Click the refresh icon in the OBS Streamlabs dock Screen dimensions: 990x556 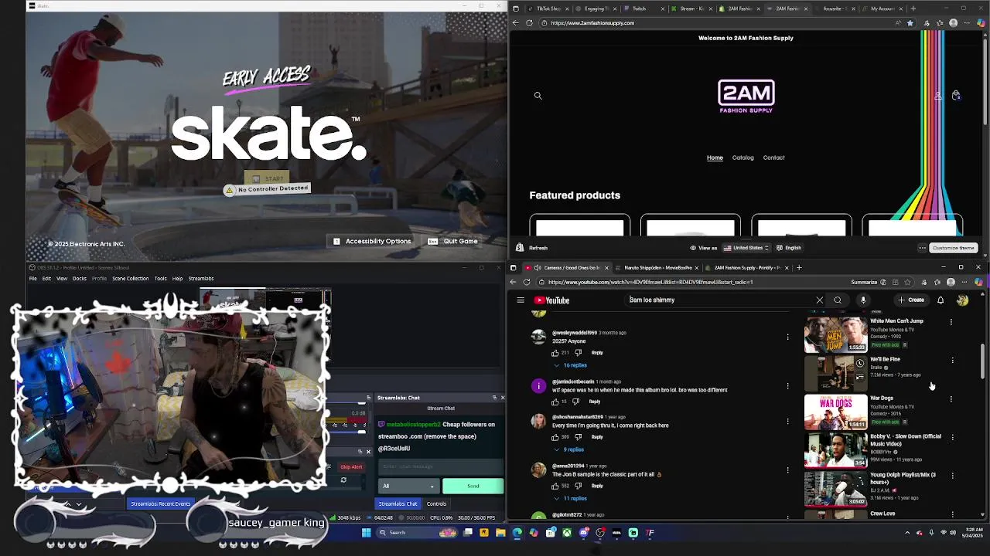tap(343, 480)
